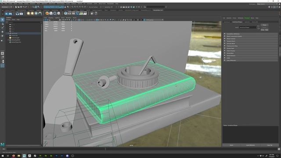Toggle select by component type mode
The image size is (281, 158).
pos(38,7)
